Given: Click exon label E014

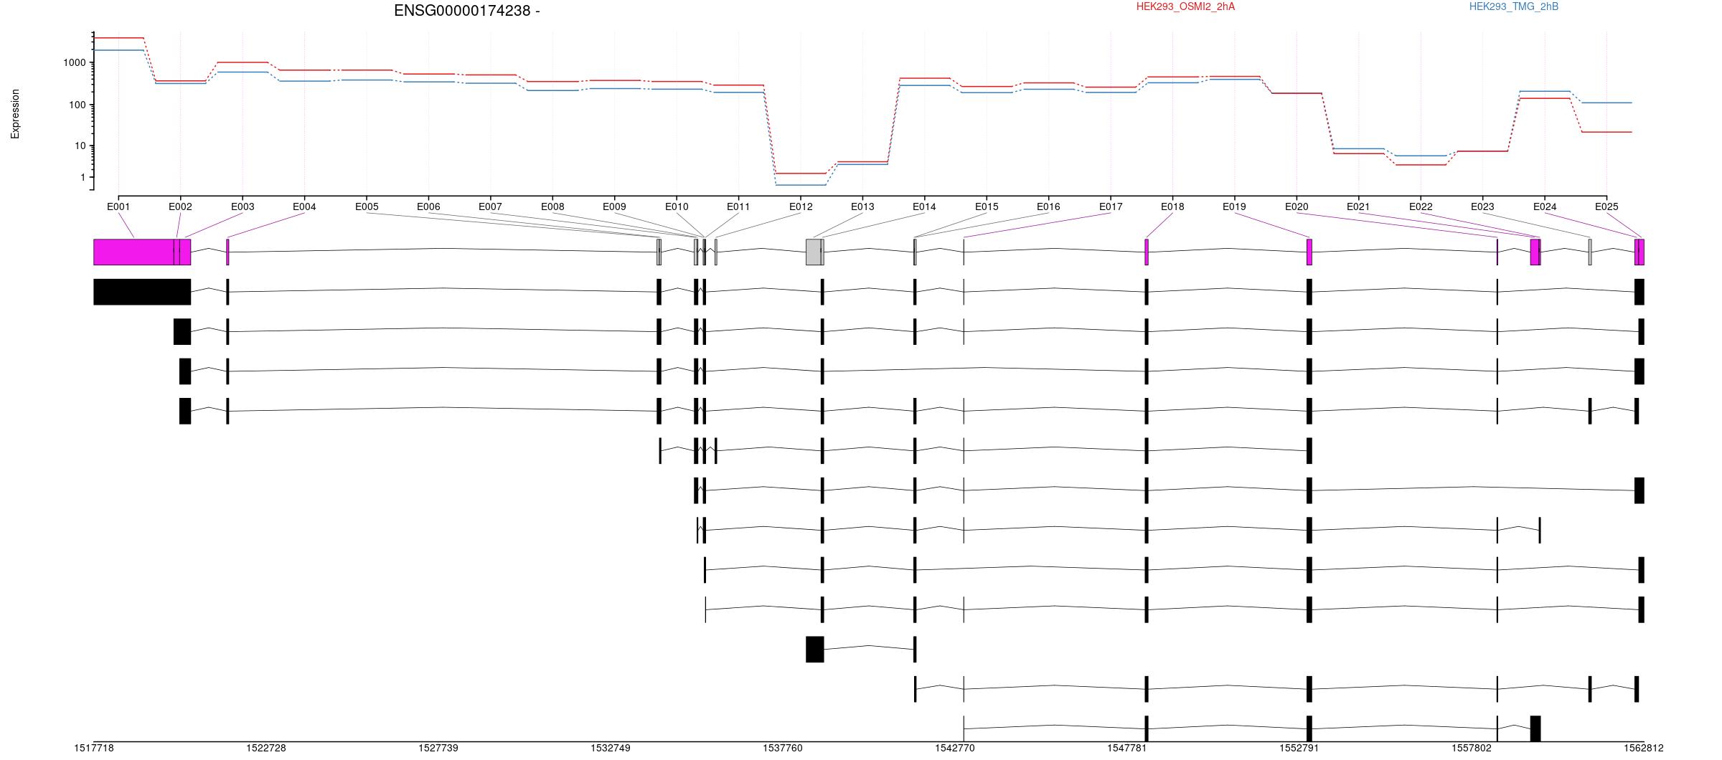Looking at the screenshot, I should pyautogui.click(x=924, y=206).
